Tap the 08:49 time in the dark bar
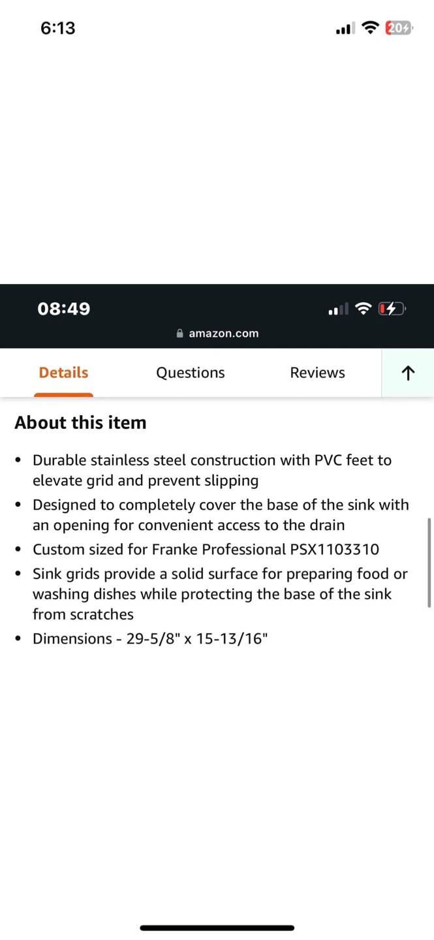This screenshot has width=434, height=940. click(x=64, y=309)
